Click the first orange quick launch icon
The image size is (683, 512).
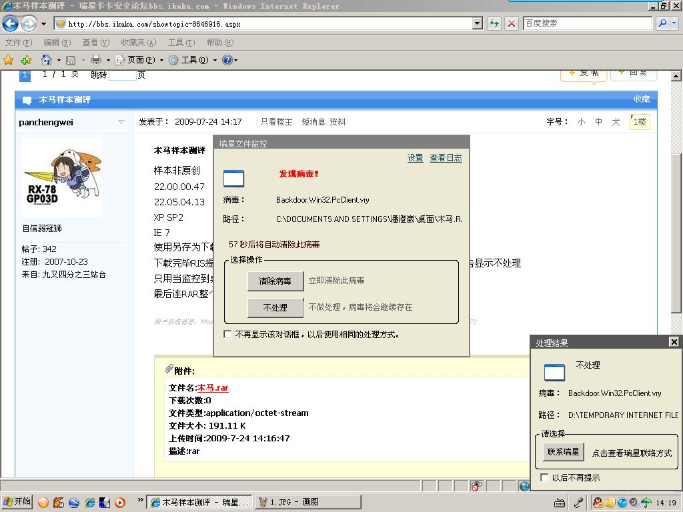click(x=43, y=503)
